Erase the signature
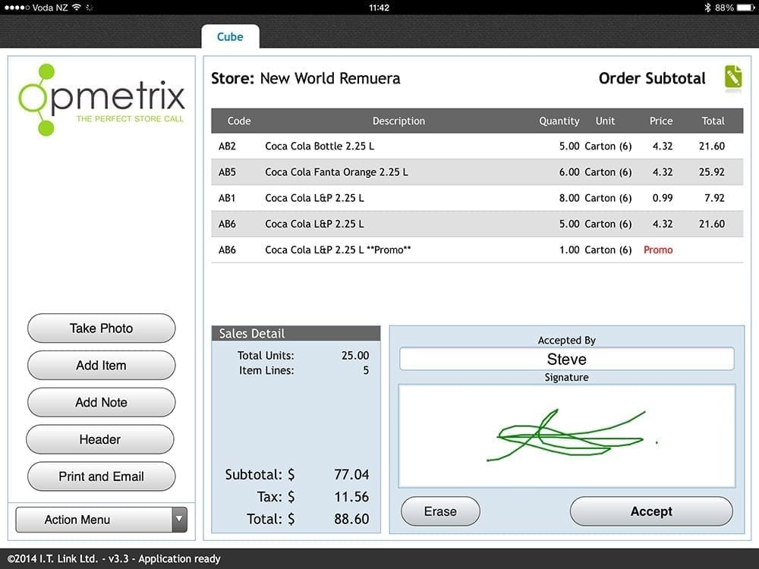Screen dimensions: 759x569 point(440,511)
